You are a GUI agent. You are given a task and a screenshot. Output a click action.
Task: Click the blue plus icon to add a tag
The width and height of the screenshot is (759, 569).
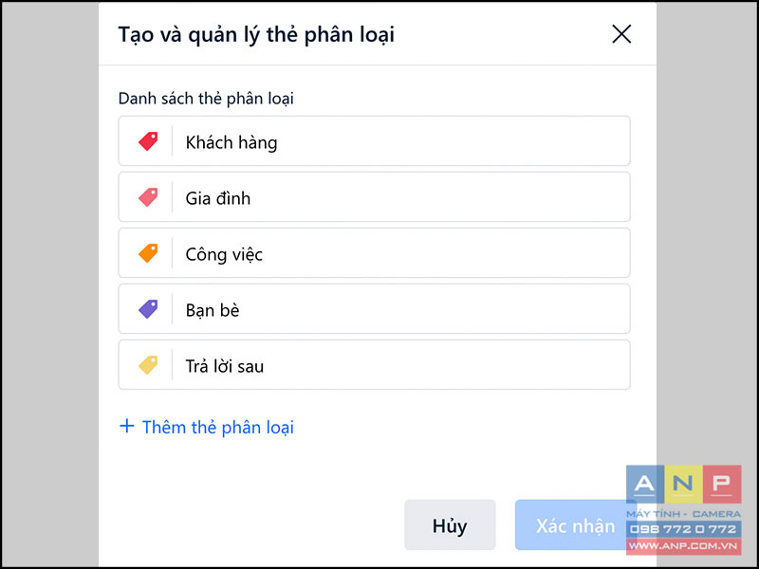[x=127, y=426]
